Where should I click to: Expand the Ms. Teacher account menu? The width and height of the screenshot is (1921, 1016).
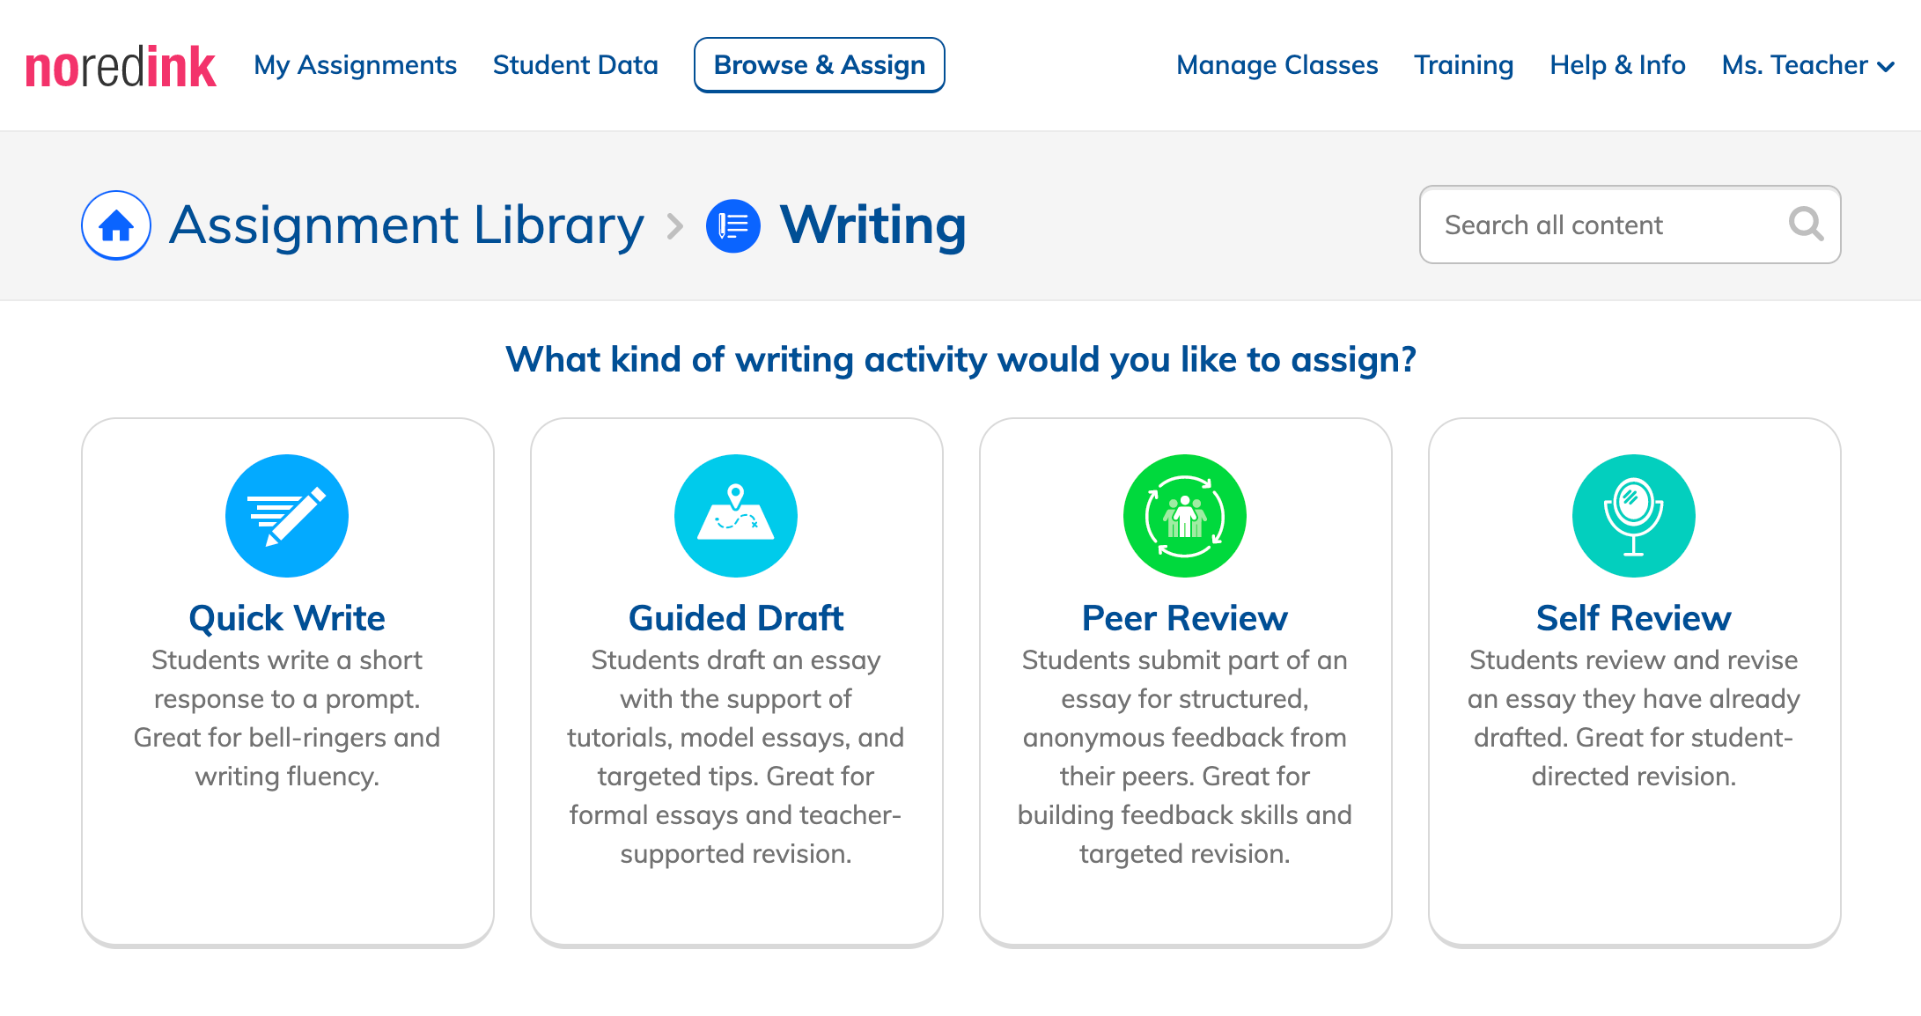(x=1807, y=65)
